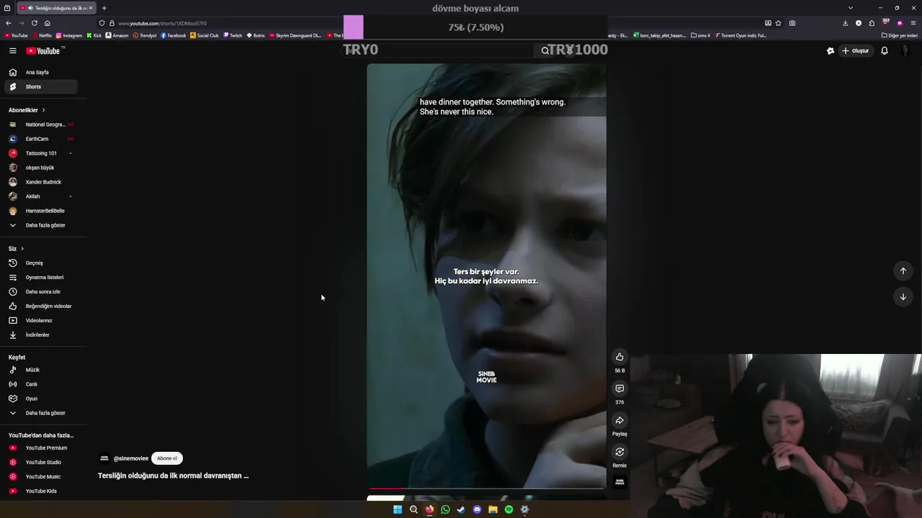This screenshot has height=518, width=922.
Task: Subscribe with the Abone ol button
Action: tap(167, 458)
